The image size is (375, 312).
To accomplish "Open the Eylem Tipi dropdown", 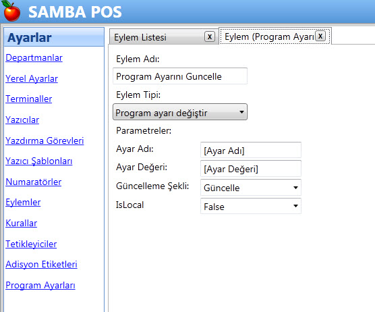I will point(180,112).
